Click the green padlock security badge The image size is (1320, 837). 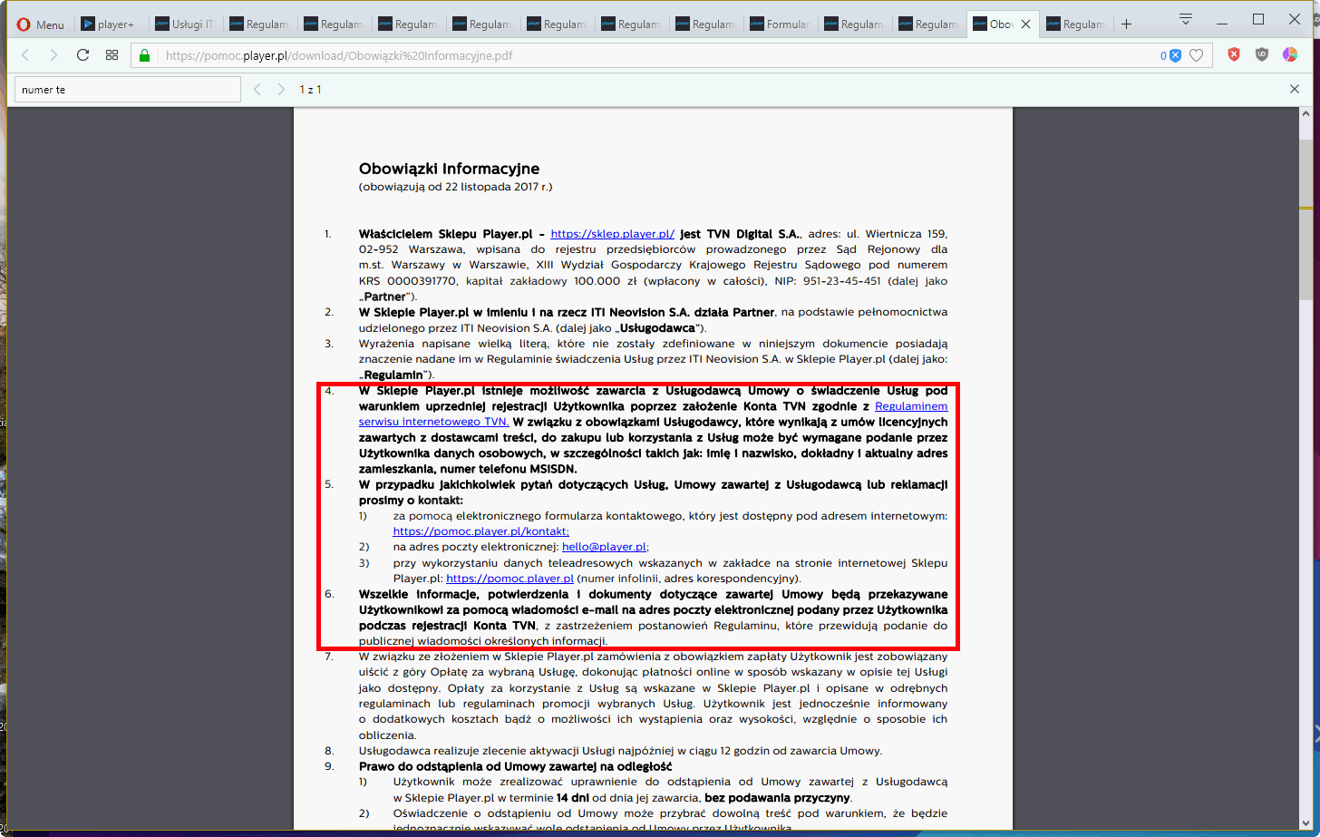pyautogui.click(x=144, y=55)
